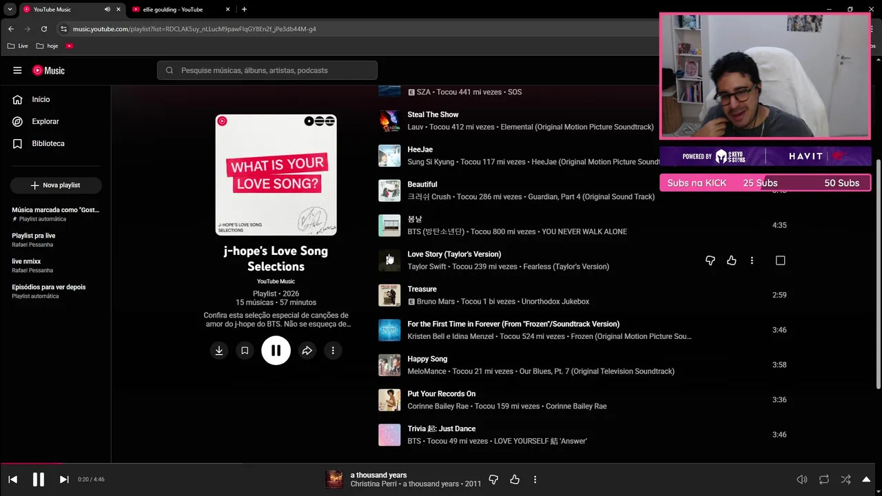Pause playback in the player bar
Viewport: 882px width, 496px height.
(x=39, y=479)
